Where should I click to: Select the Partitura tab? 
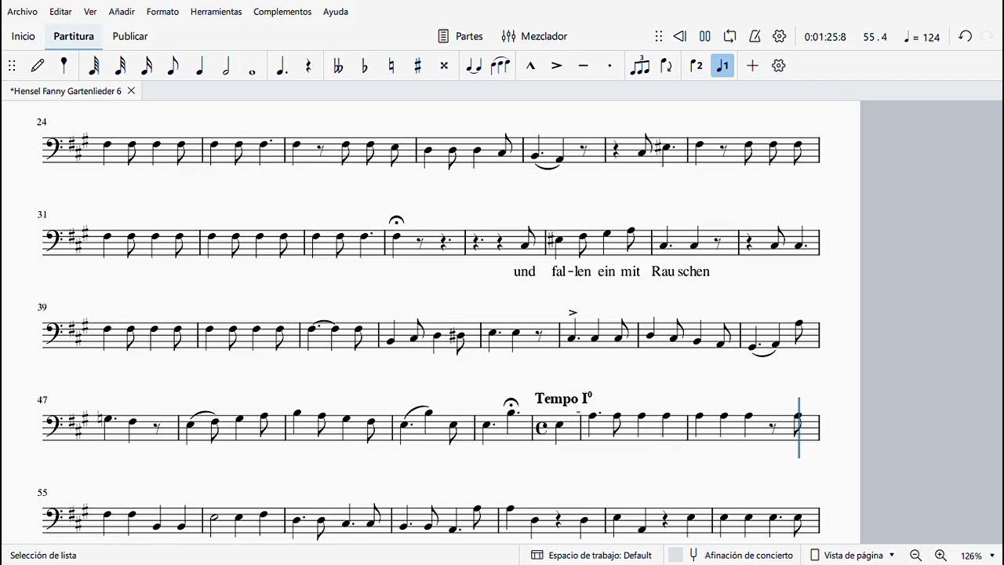pyautogui.click(x=74, y=36)
